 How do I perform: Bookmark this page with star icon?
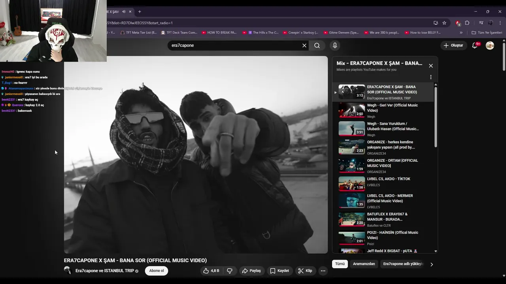pos(444,23)
